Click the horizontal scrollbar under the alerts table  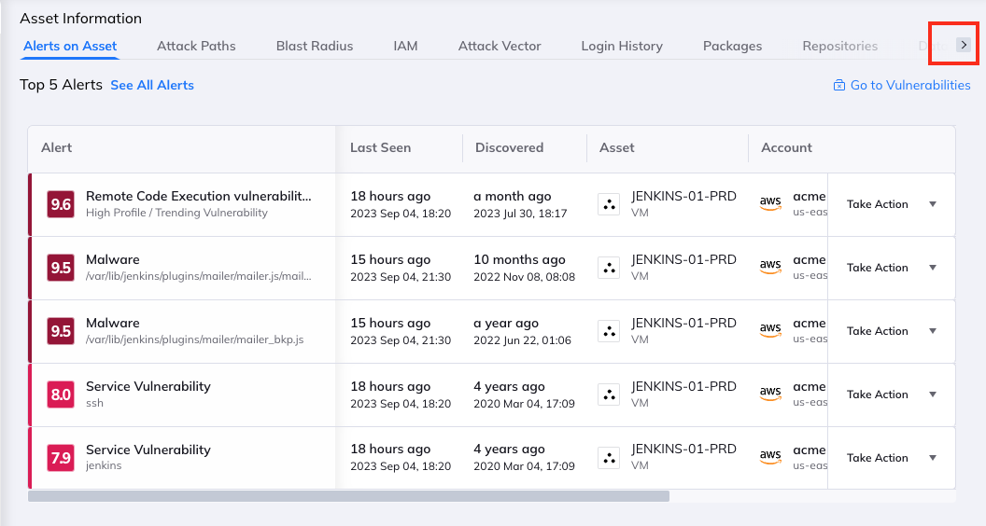pyautogui.click(x=348, y=496)
